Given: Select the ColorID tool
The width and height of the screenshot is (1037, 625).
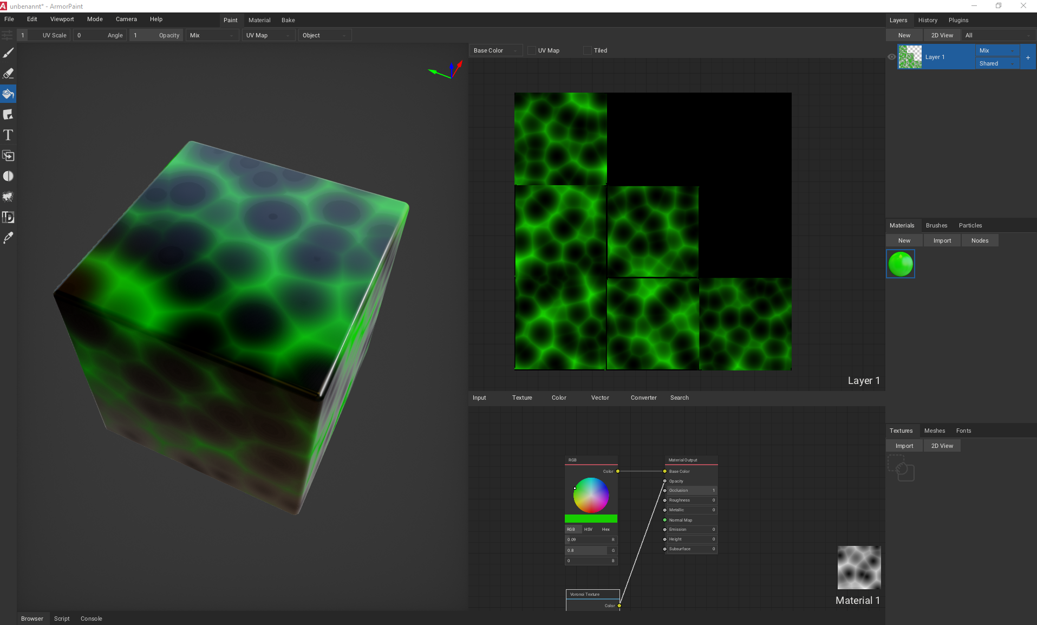Looking at the screenshot, I should click(8, 217).
